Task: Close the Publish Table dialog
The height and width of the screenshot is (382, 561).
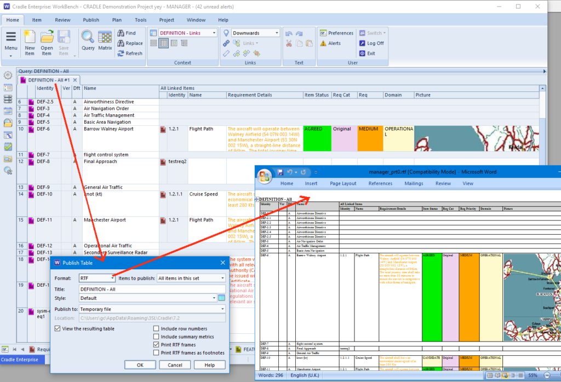Action: 222,263
